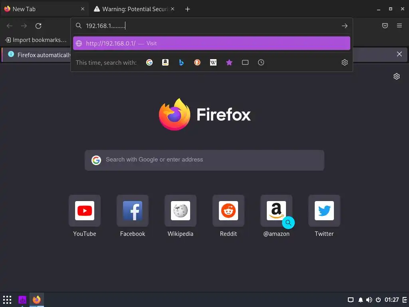Open the applications grid launcher

click(x=7, y=300)
